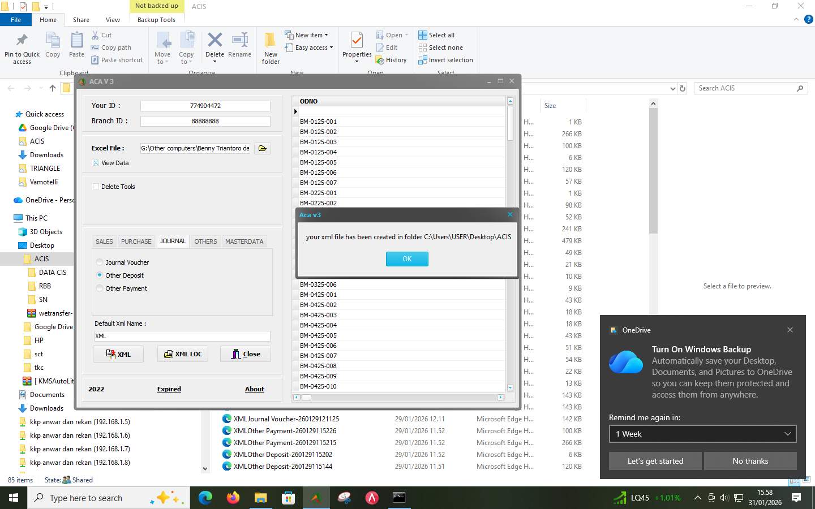The height and width of the screenshot is (509, 815).
Task: Enable the Delete Tools checkbox
Action: pos(96,187)
